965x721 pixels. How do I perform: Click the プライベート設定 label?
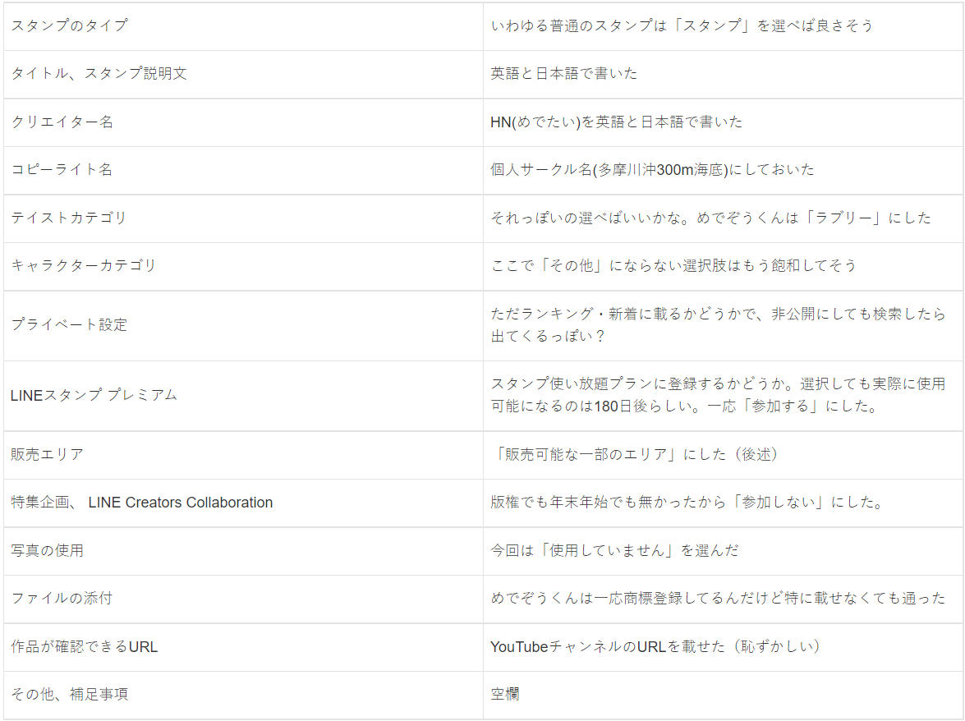pos(69,324)
